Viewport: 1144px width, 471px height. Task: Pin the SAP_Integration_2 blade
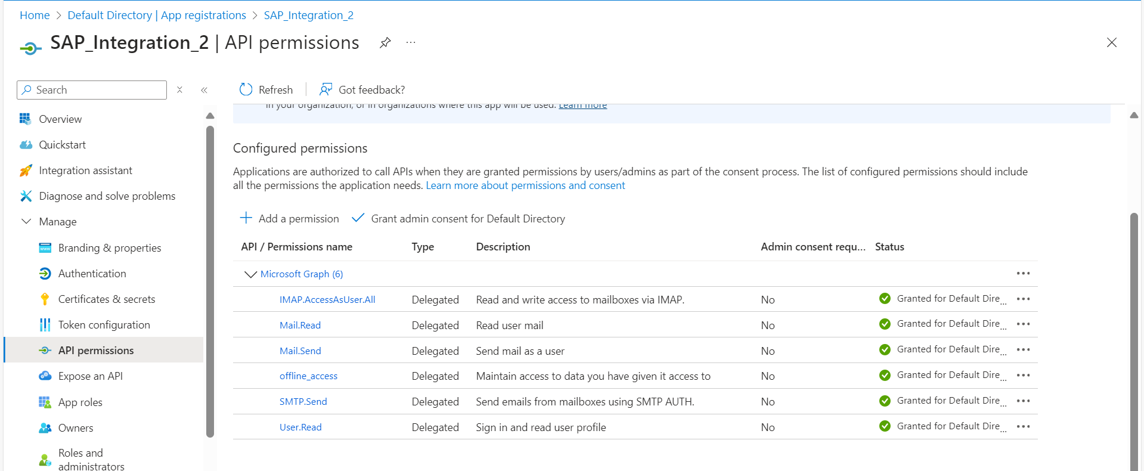coord(385,42)
